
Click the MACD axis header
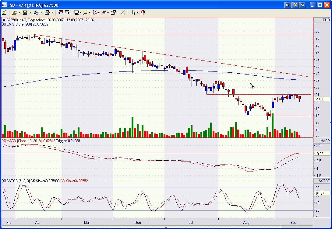pyautogui.click(x=325, y=141)
